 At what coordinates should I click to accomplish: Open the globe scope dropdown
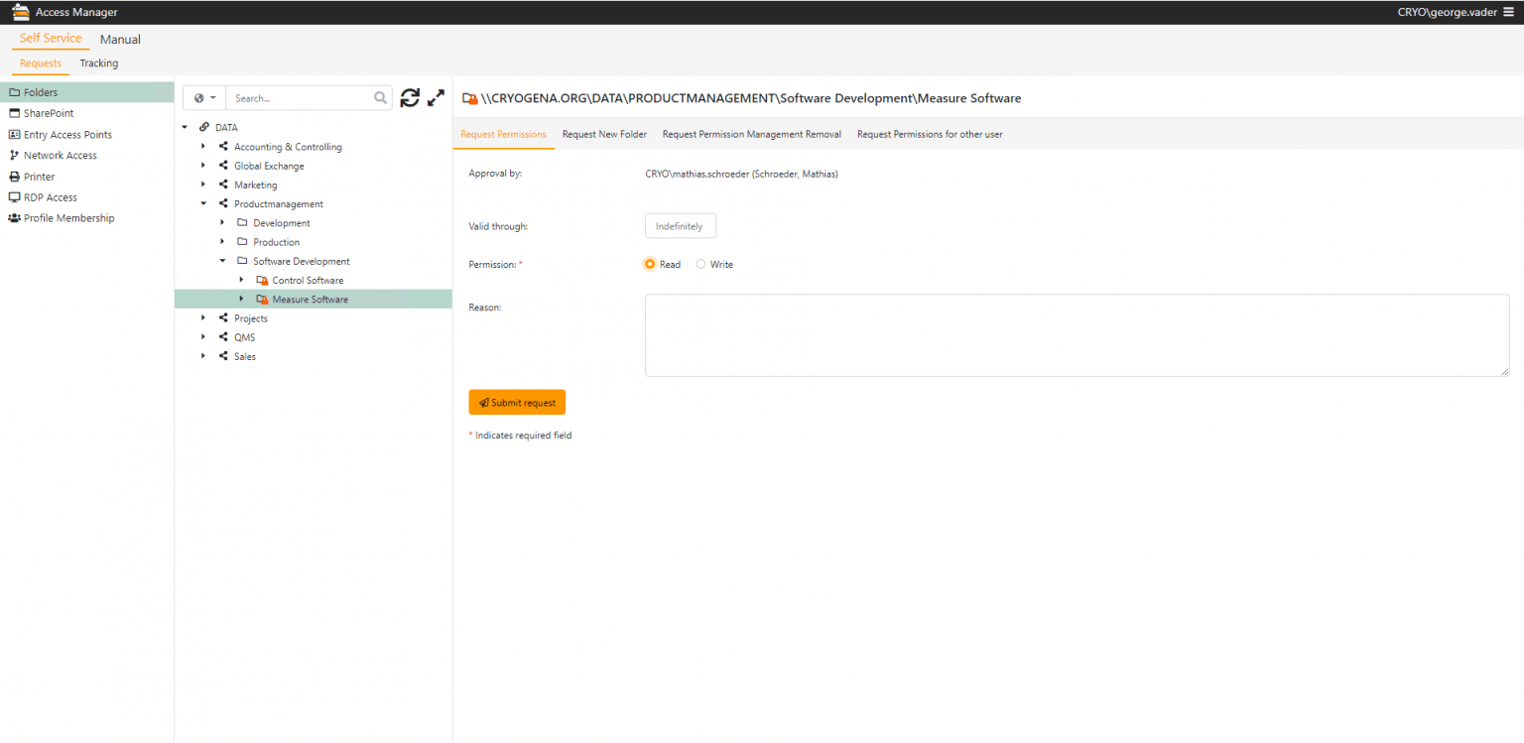click(x=204, y=98)
